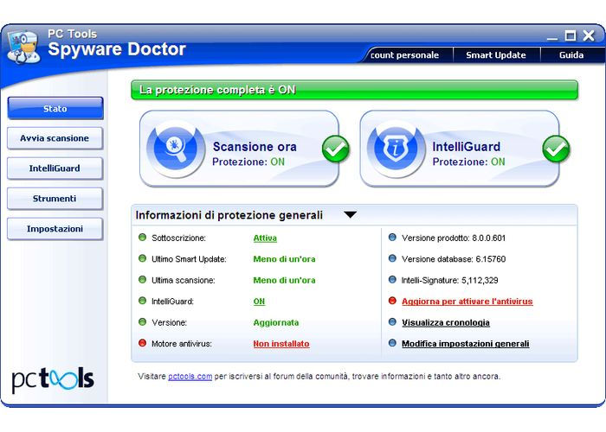Open the Stato section
The width and height of the screenshot is (606, 432).
coord(55,108)
